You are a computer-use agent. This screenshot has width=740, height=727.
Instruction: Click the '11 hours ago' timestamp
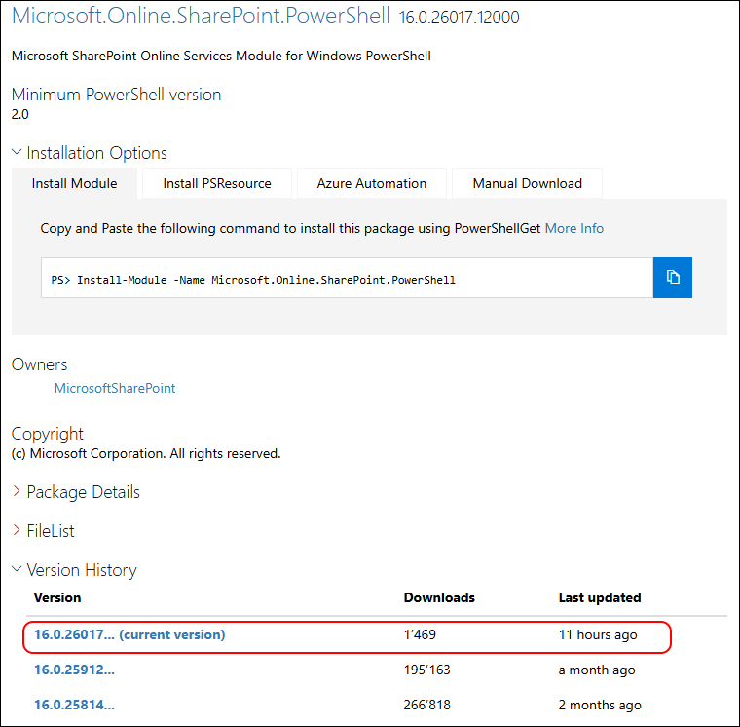click(x=598, y=634)
